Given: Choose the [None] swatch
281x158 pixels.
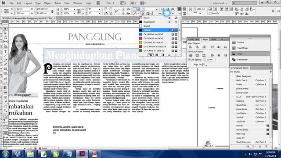Looking at the screenshot, I should 159,18.
